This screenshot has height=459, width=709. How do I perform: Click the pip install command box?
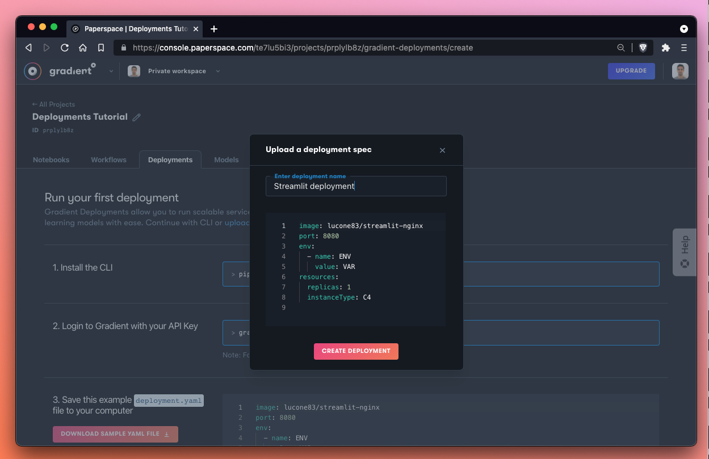pos(440,274)
